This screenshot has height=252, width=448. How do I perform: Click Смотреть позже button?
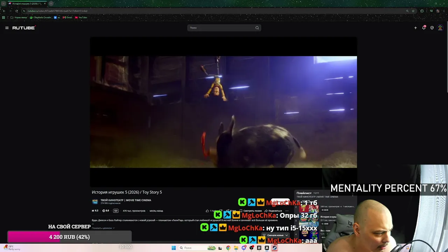251,211
